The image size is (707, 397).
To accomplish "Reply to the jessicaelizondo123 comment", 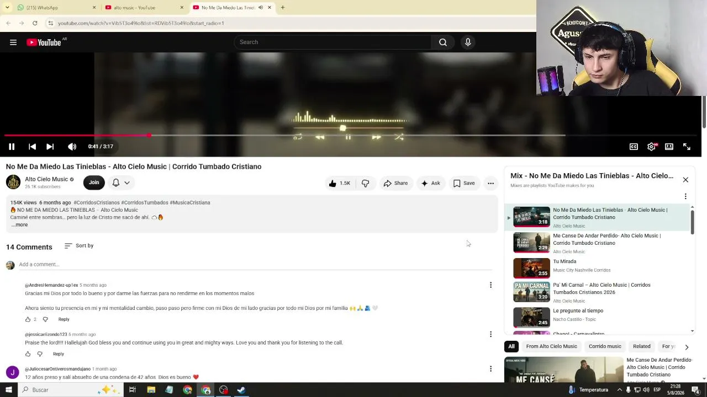I will pos(58,354).
